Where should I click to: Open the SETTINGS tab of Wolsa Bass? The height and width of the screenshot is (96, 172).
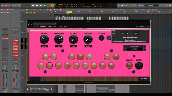144,79
